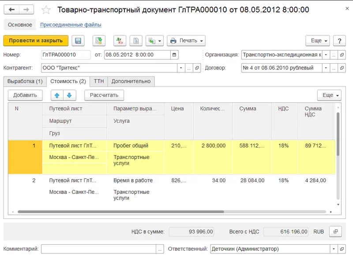Add document to favorites via the star icon

[x=46, y=9]
